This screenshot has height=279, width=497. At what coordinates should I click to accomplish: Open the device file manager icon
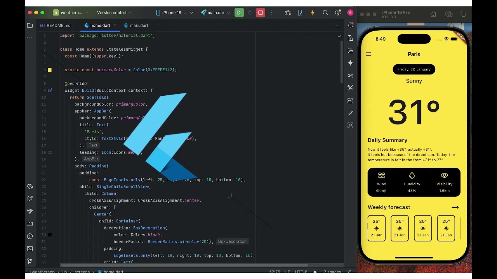tap(300, 13)
